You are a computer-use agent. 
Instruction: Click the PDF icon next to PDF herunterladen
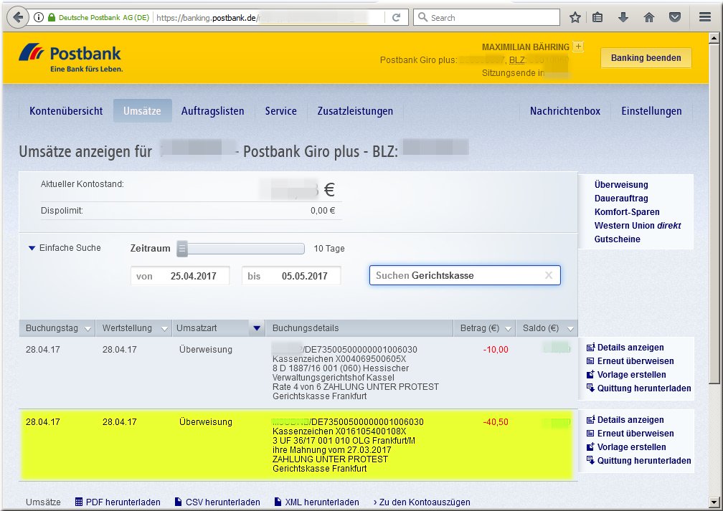pyautogui.click(x=79, y=502)
